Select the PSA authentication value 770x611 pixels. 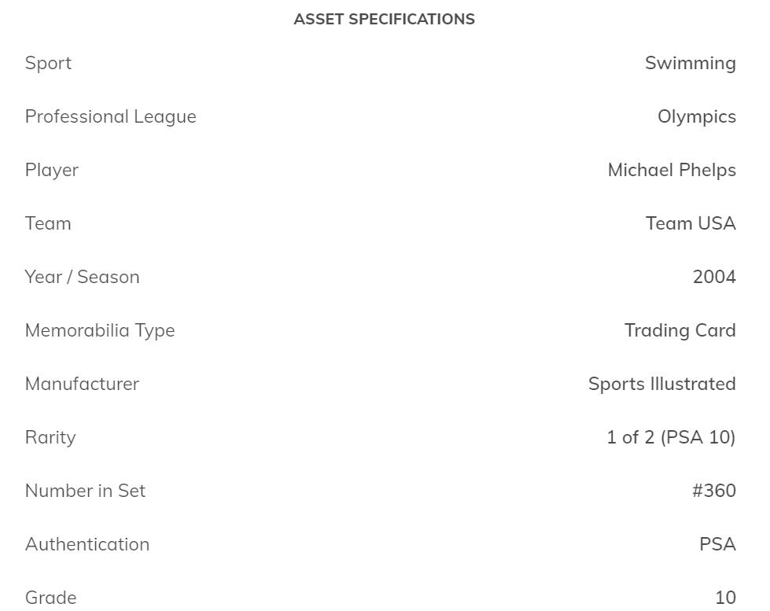click(x=717, y=544)
